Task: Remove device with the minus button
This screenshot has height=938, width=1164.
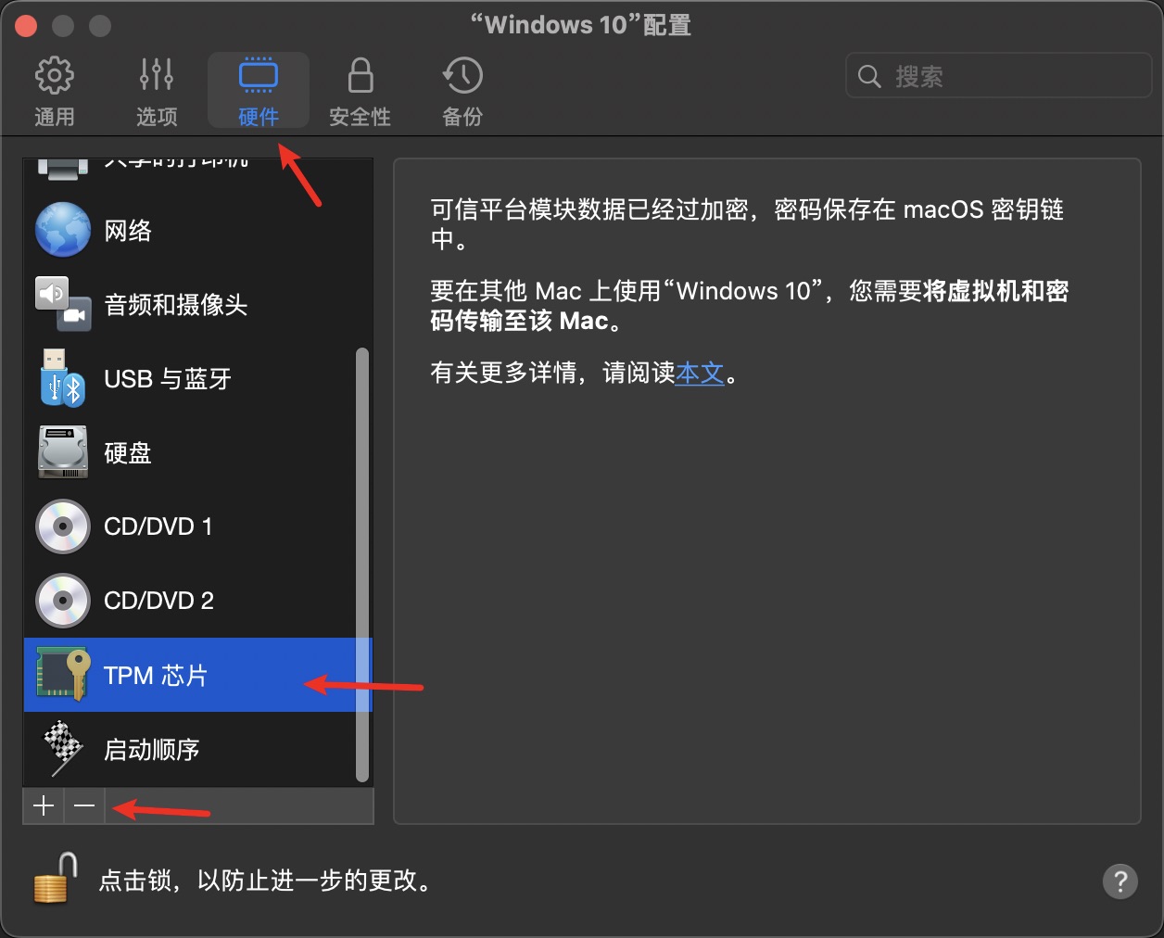Action: (84, 806)
